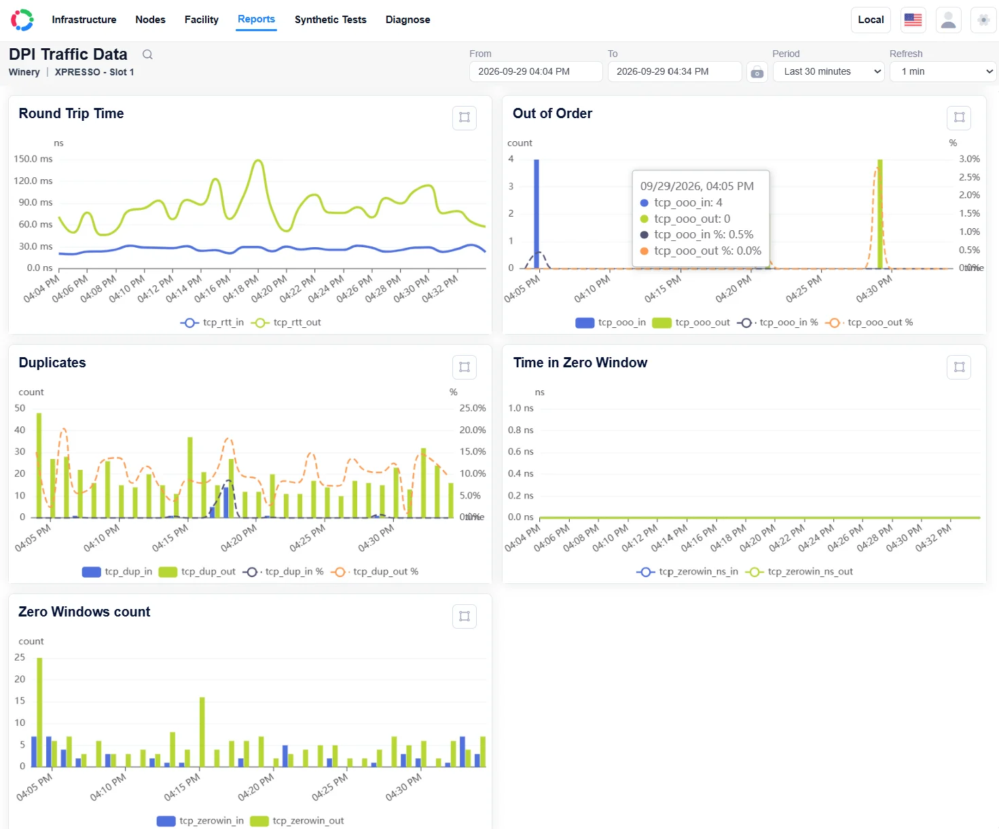Toggle tcp_dup_in legend series
The height and width of the screenshot is (829, 999).
(x=117, y=572)
